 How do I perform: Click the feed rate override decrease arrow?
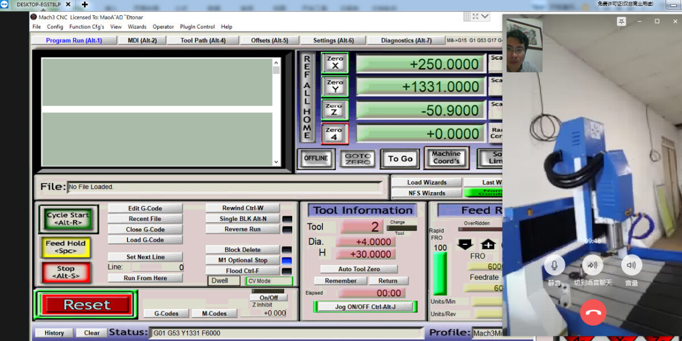[465, 244]
